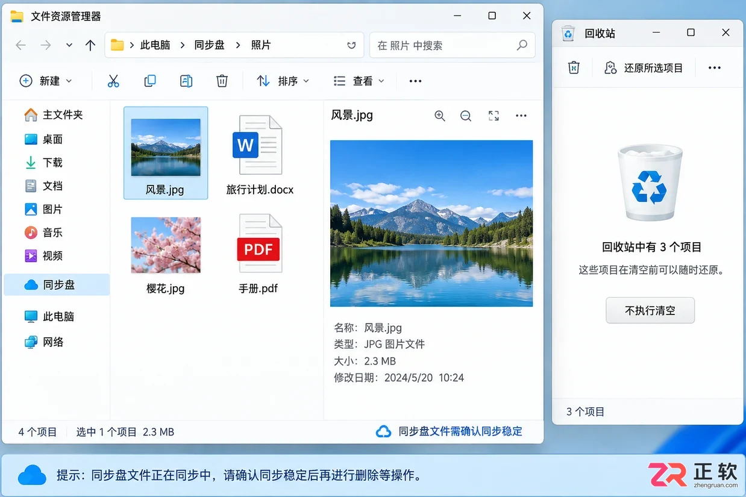The height and width of the screenshot is (497, 746).
Task: Click 选中 1 个项目 2.3 MB status text
Action: click(125, 432)
